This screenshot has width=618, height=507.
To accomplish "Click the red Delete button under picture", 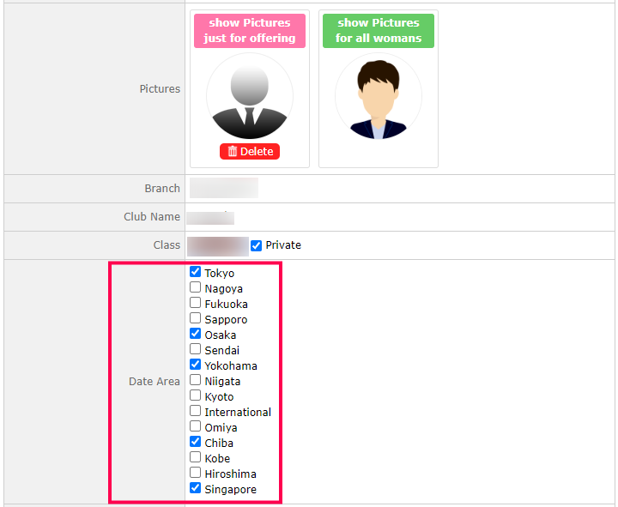I will coord(250,152).
